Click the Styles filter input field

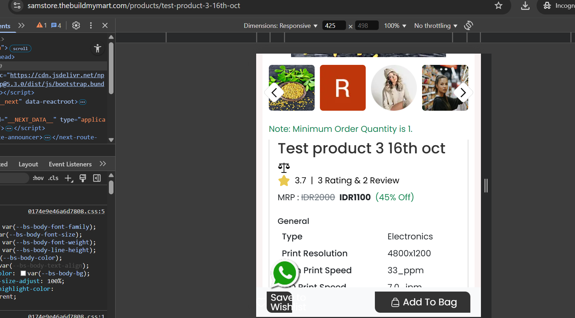click(x=14, y=178)
